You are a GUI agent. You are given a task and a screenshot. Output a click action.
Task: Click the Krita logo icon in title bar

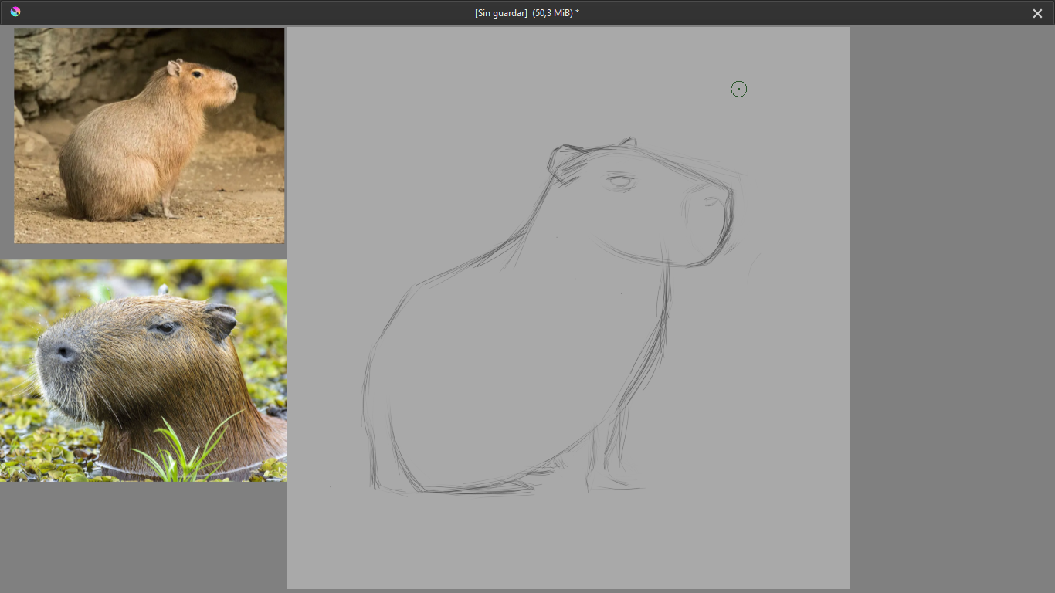click(15, 12)
